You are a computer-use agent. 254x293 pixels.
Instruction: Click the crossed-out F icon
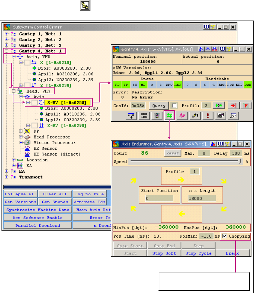pos(246,106)
